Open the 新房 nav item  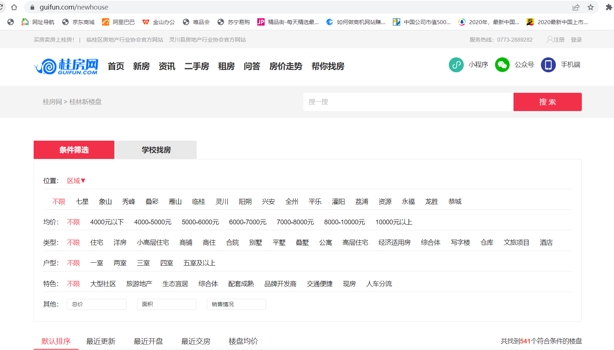(141, 66)
